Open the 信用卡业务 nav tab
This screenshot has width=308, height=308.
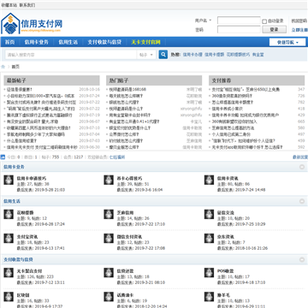tap(36, 42)
